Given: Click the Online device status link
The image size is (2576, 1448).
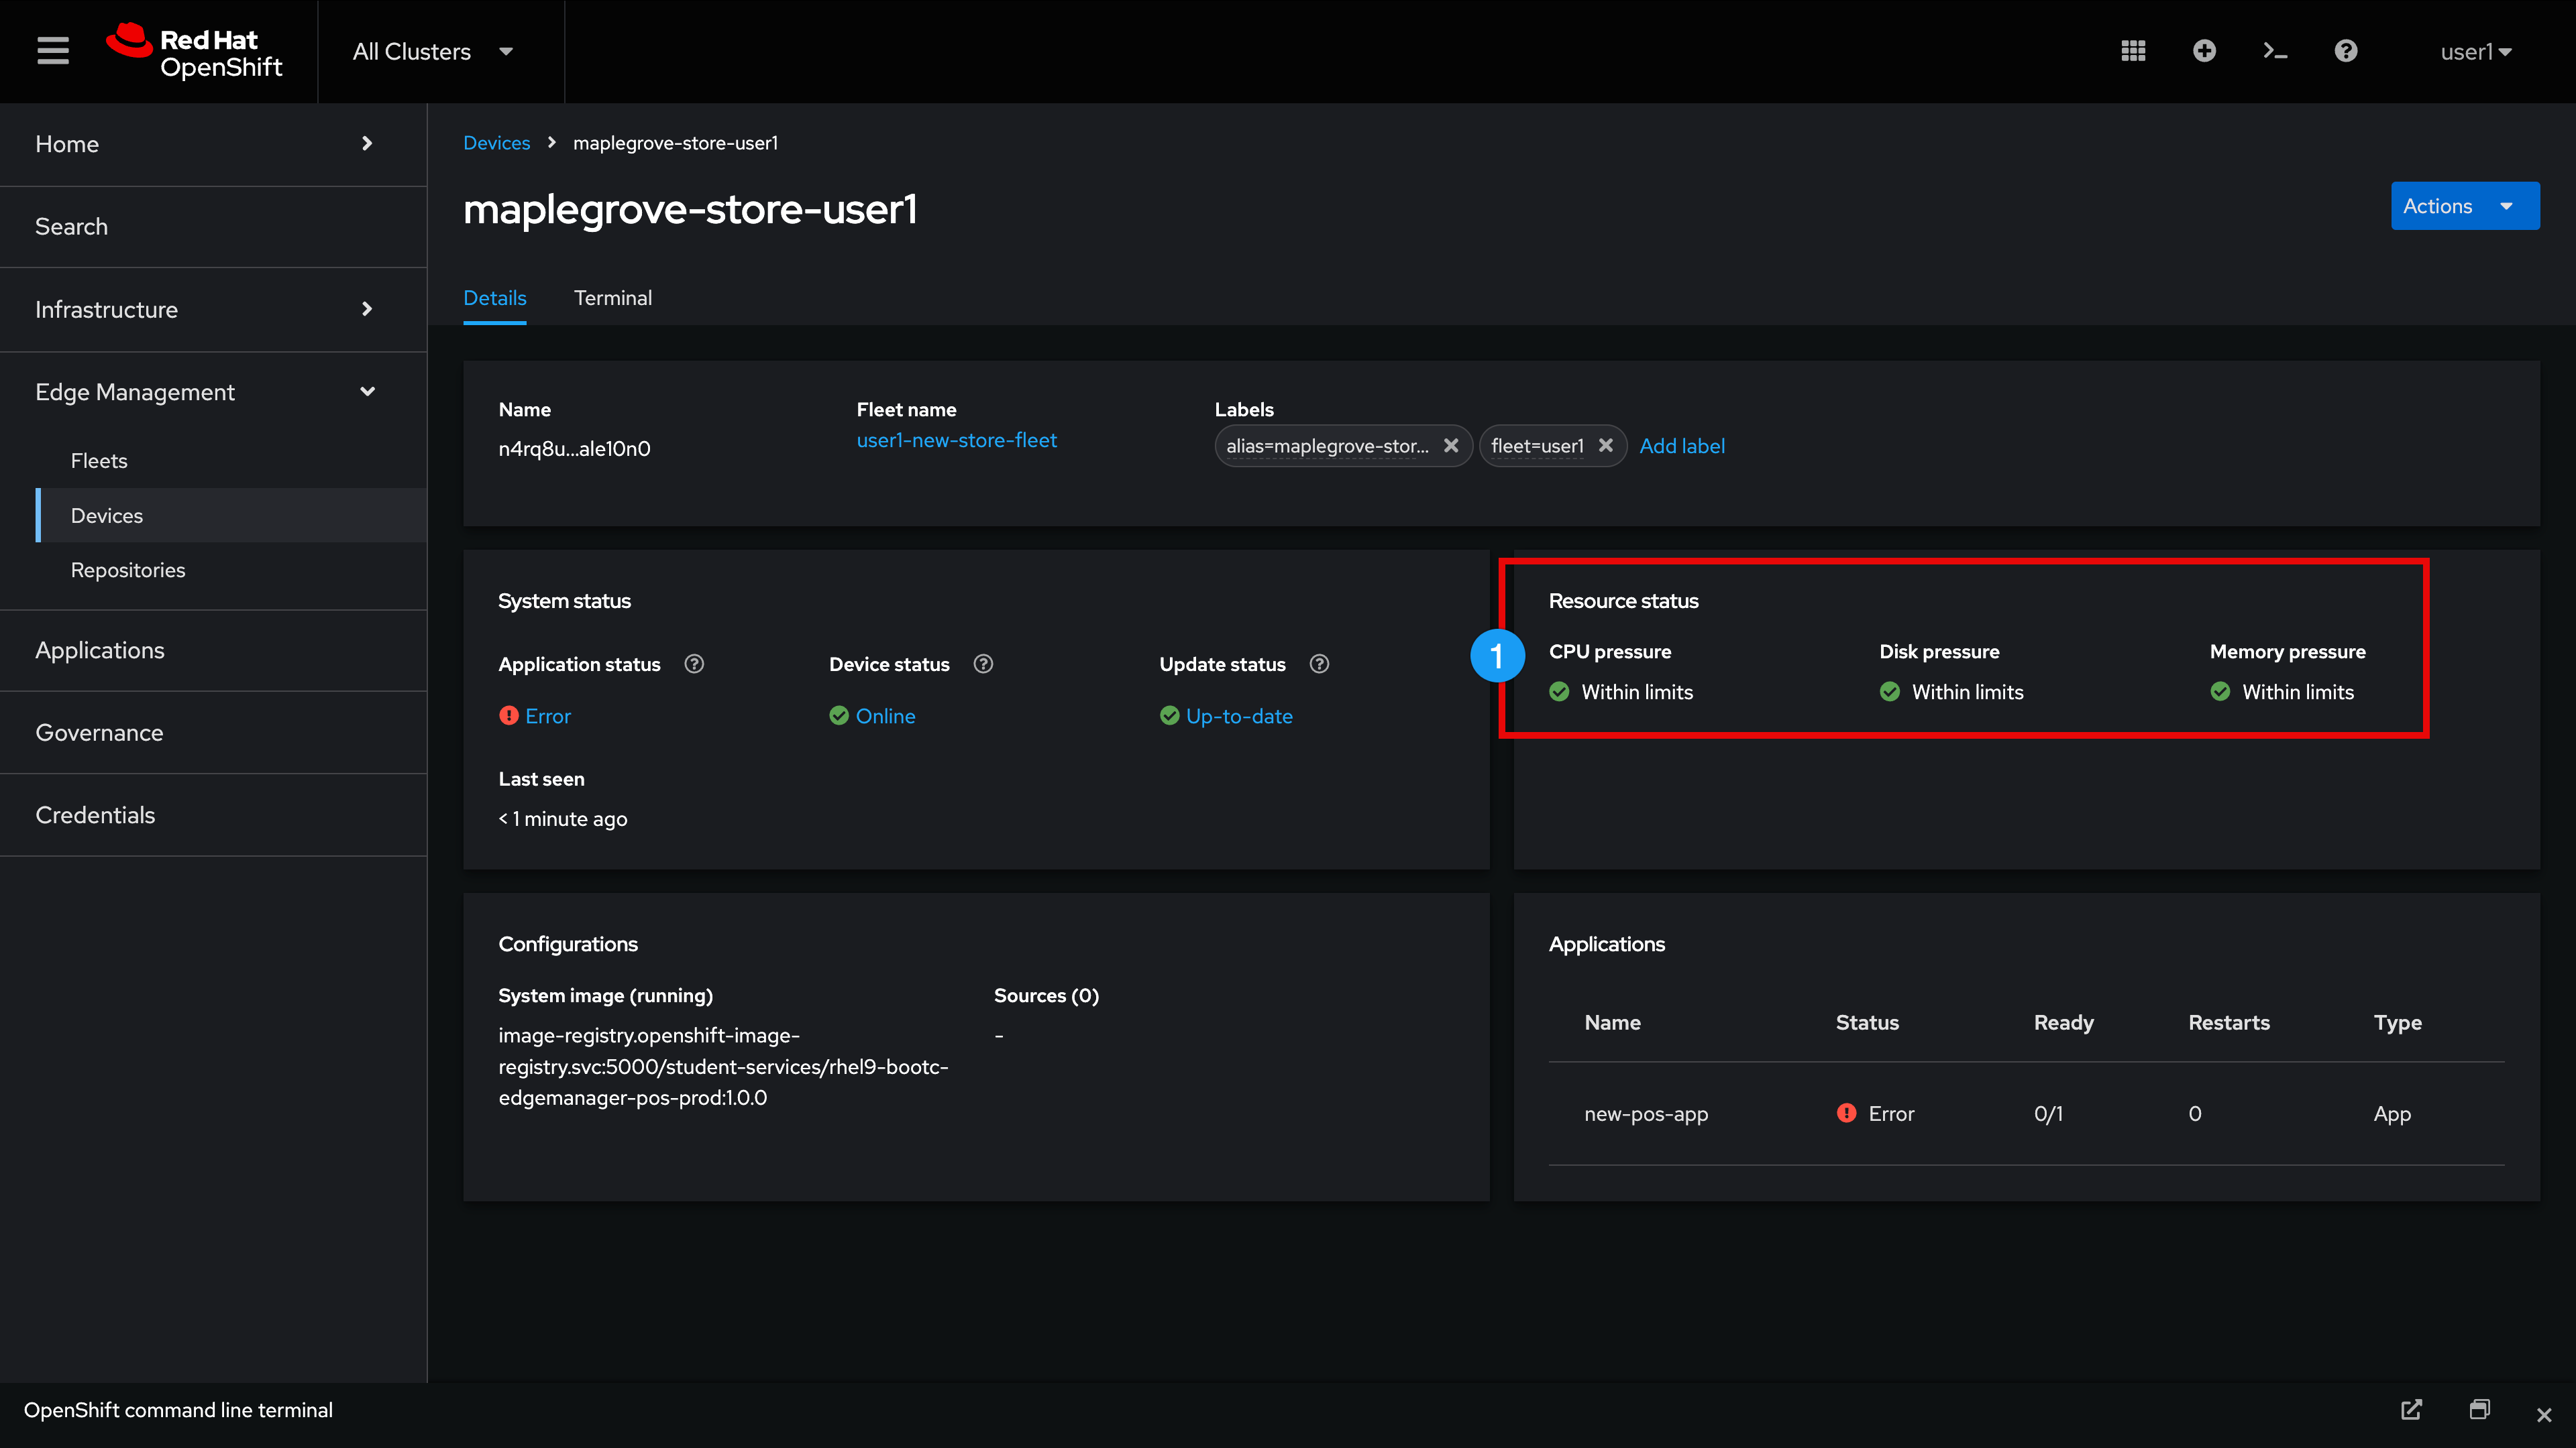Looking at the screenshot, I should point(885,715).
